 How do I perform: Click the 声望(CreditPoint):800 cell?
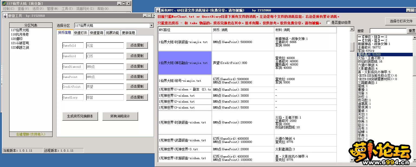[x=243, y=63]
